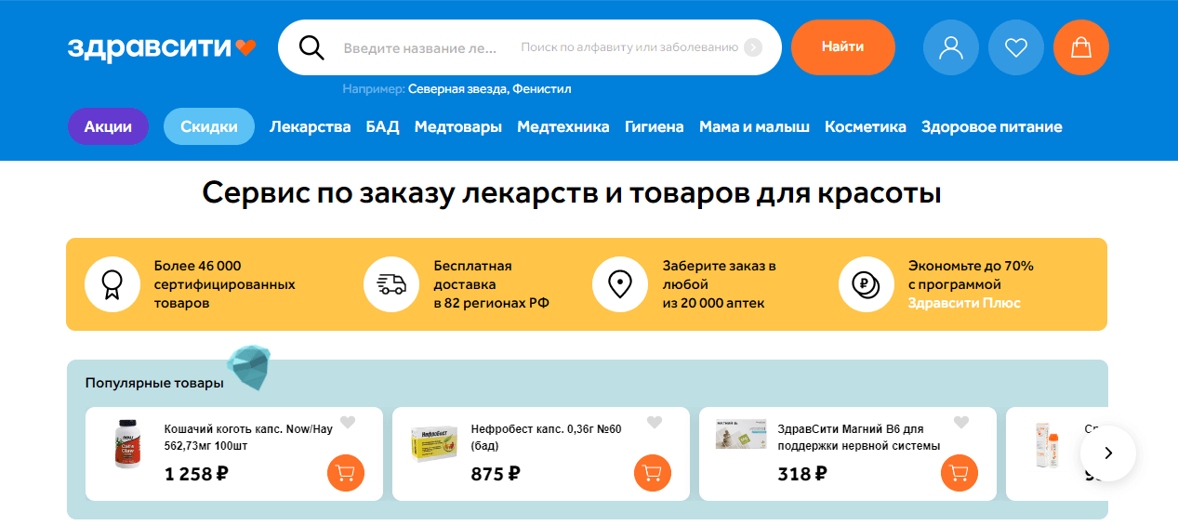Open the Акции section
This screenshot has height=525, width=1178.
pyautogui.click(x=108, y=126)
